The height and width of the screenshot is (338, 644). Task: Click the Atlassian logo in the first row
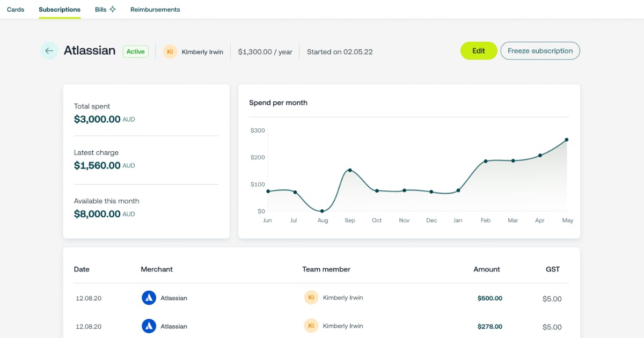tap(149, 298)
